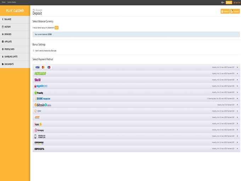Open the History sidebar item

tap(8, 27)
